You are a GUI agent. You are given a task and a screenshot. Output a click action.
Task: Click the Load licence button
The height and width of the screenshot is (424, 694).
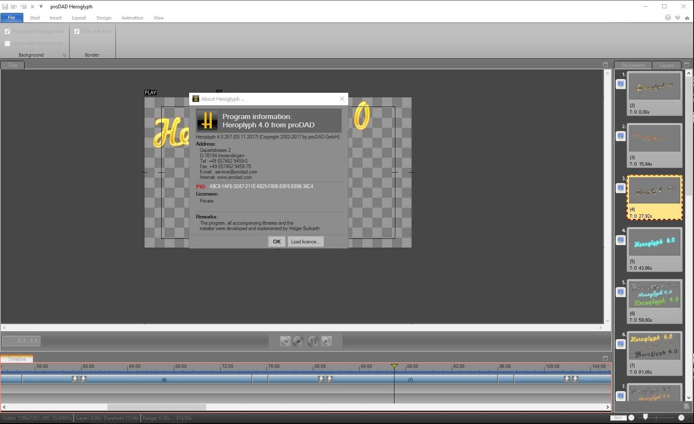pos(305,241)
